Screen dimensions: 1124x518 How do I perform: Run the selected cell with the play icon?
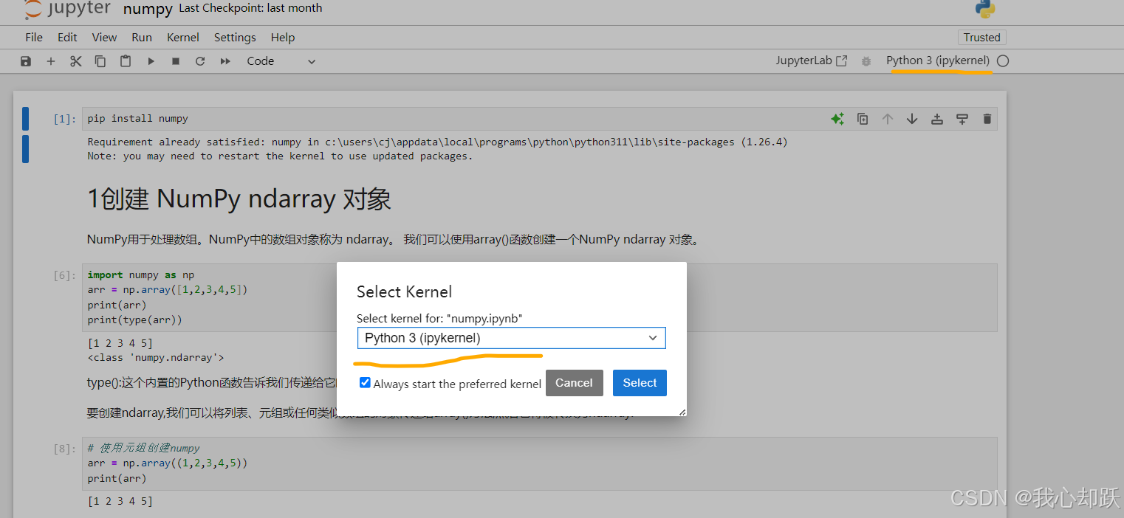151,61
